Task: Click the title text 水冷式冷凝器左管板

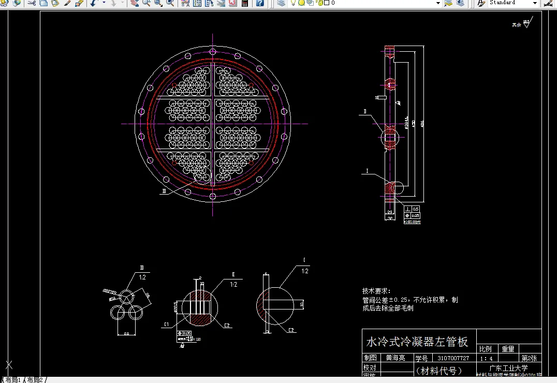Action: 417,342
